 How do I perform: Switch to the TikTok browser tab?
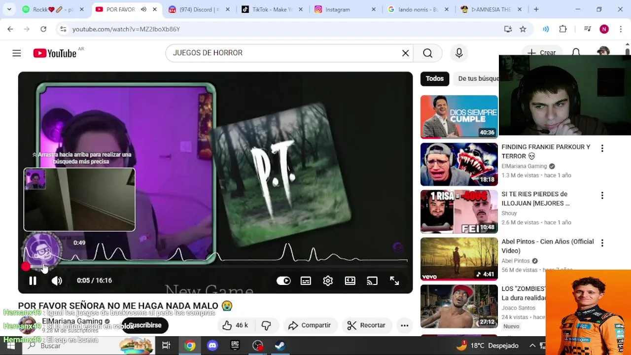pyautogui.click(x=272, y=9)
